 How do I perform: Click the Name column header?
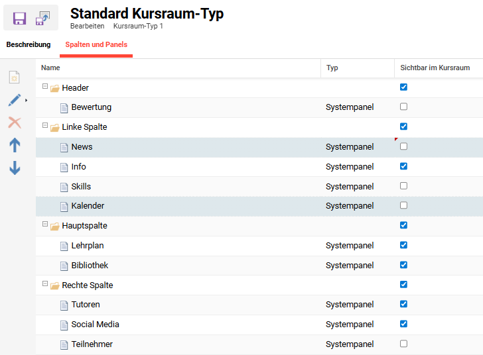pyautogui.click(x=50, y=68)
